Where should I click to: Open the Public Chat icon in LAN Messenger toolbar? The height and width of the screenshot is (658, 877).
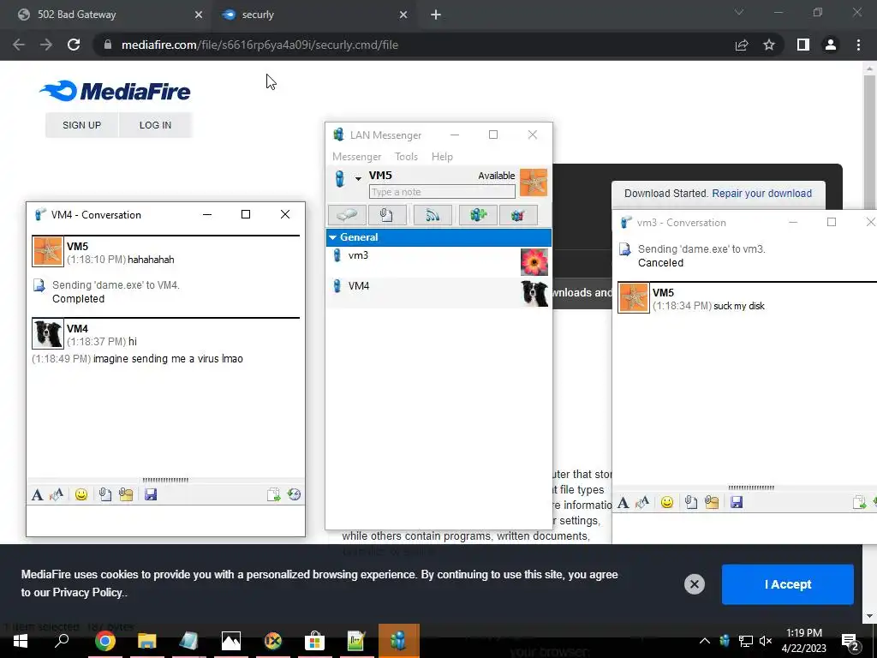click(518, 215)
